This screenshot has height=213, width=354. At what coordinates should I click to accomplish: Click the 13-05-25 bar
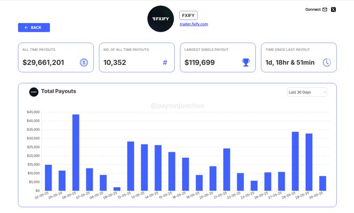coord(144,168)
